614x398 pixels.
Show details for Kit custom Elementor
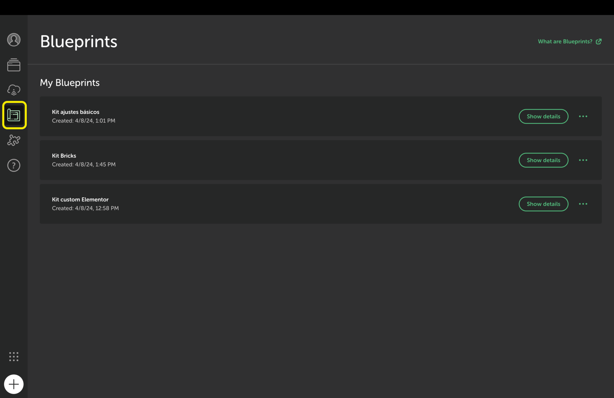coord(543,204)
